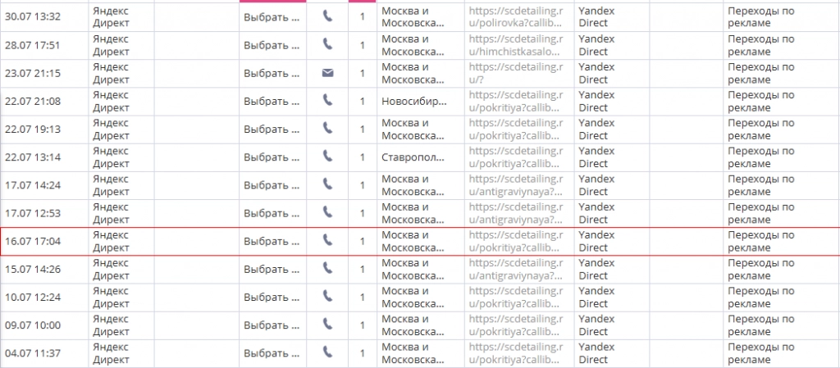Open the scdetailing.ru/polirovka link

pyautogui.click(x=517, y=17)
